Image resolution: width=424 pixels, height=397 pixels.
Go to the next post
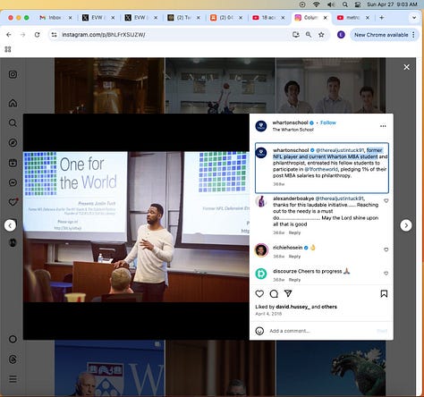click(x=406, y=225)
